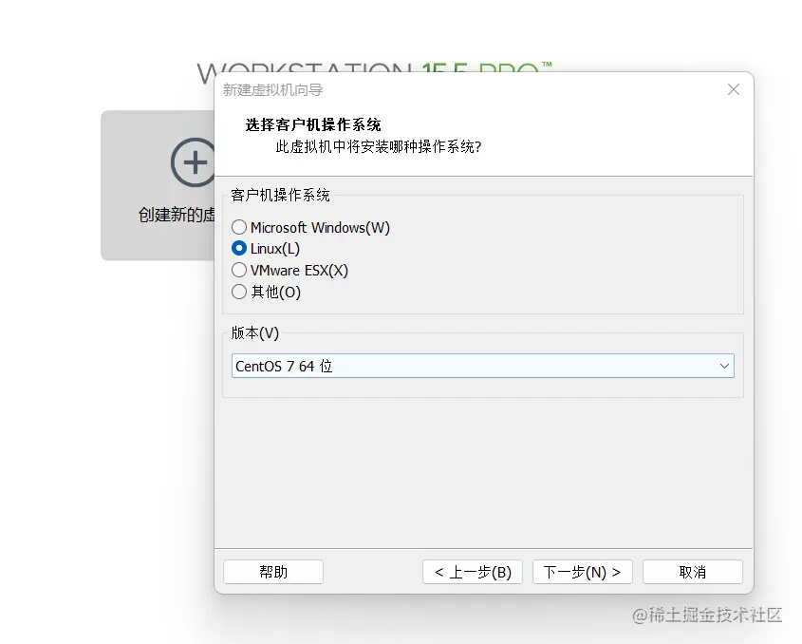Proceed with the 下一步(N) button
This screenshot has height=644, width=802.
coord(583,572)
